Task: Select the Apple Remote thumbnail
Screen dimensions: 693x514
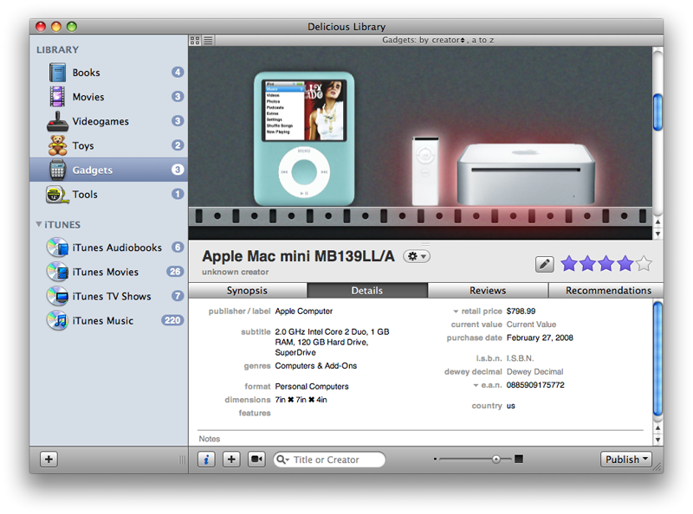Action: pyautogui.click(x=425, y=171)
